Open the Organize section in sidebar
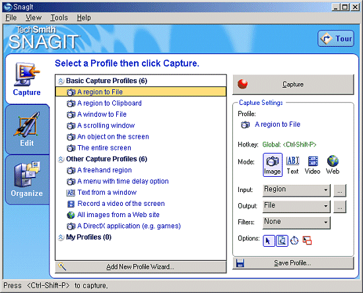The width and height of the screenshot is (363, 293). [x=27, y=179]
